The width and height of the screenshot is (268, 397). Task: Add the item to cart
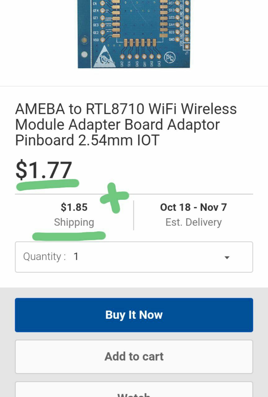coord(134,356)
